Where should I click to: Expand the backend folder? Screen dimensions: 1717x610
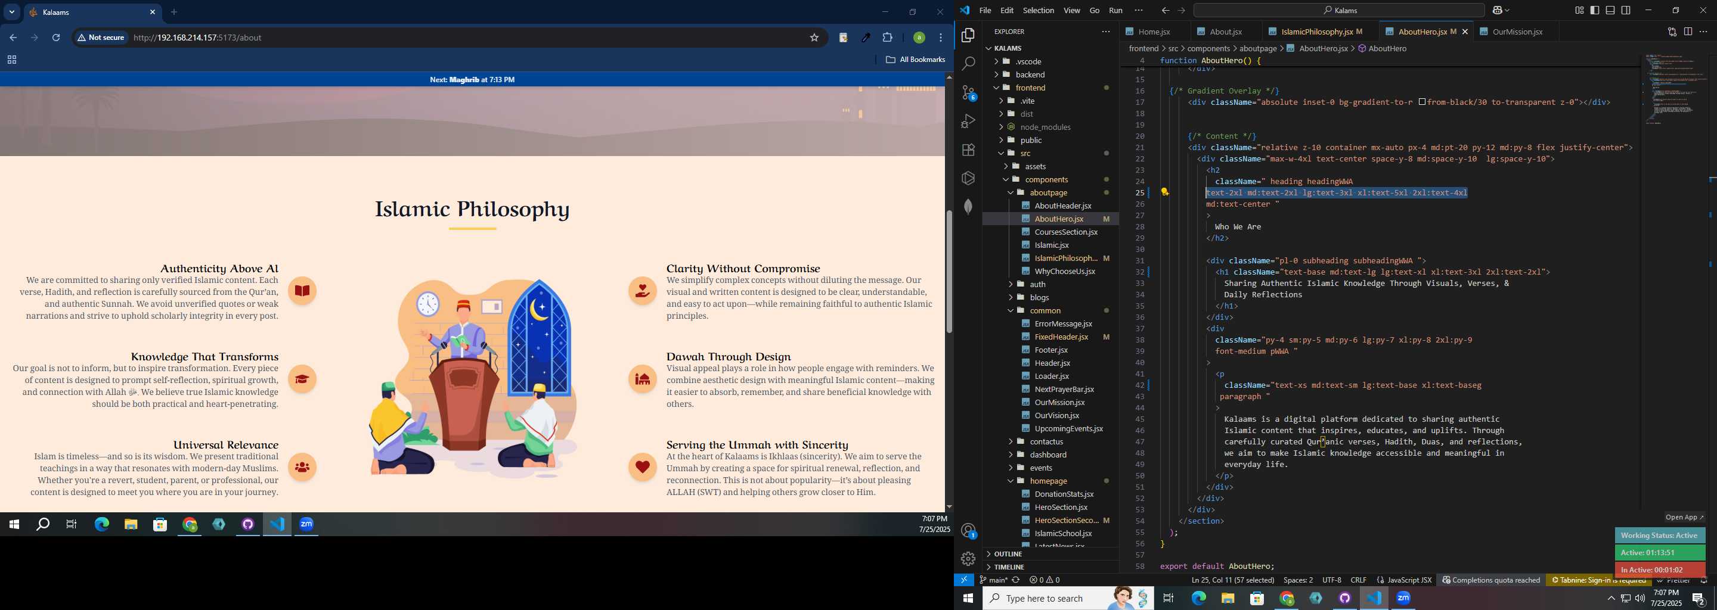[1050, 74]
